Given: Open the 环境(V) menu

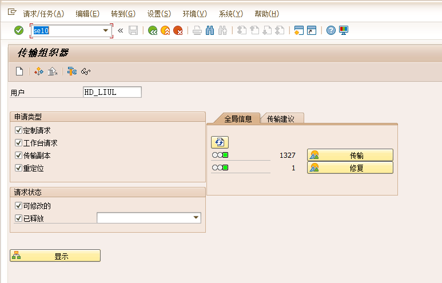Looking at the screenshot, I should coord(195,14).
